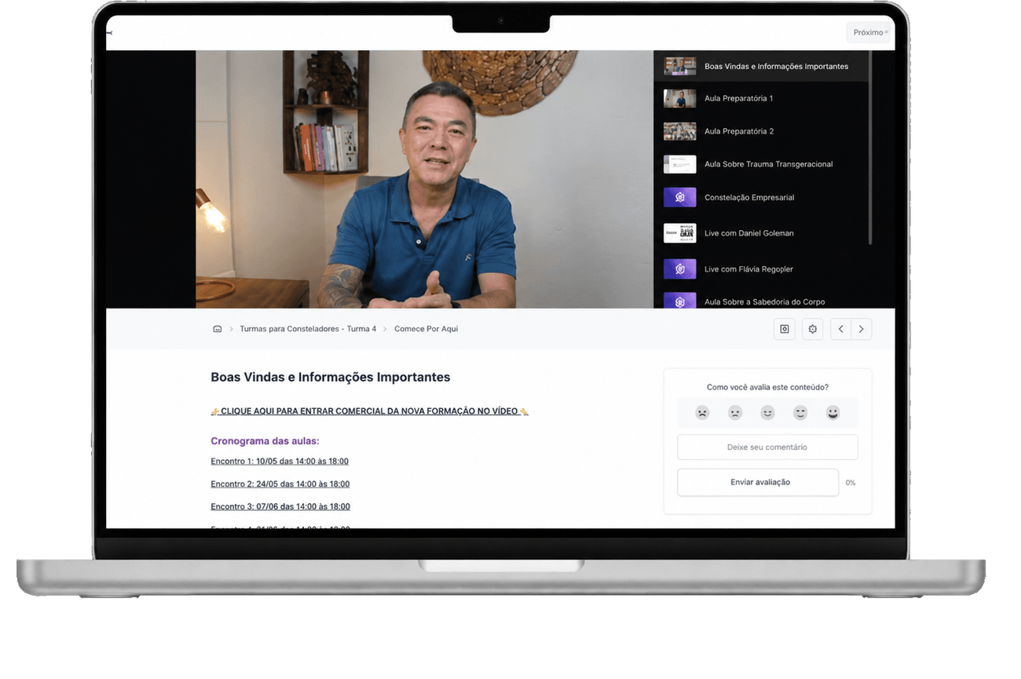
Task: Rate content with slightly sad face
Action: pyautogui.click(x=735, y=412)
